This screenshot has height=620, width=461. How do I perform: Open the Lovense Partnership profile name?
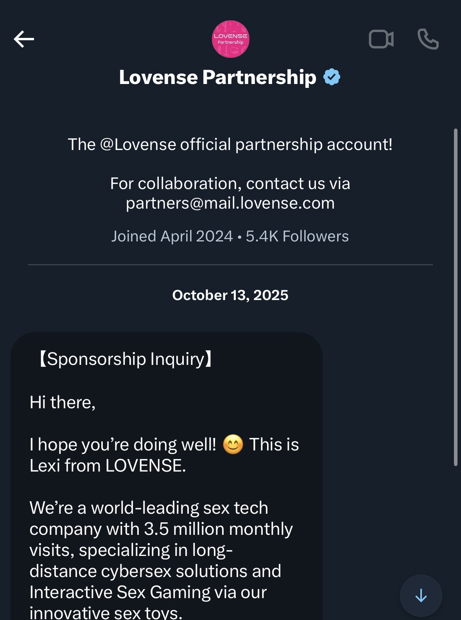tap(217, 77)
